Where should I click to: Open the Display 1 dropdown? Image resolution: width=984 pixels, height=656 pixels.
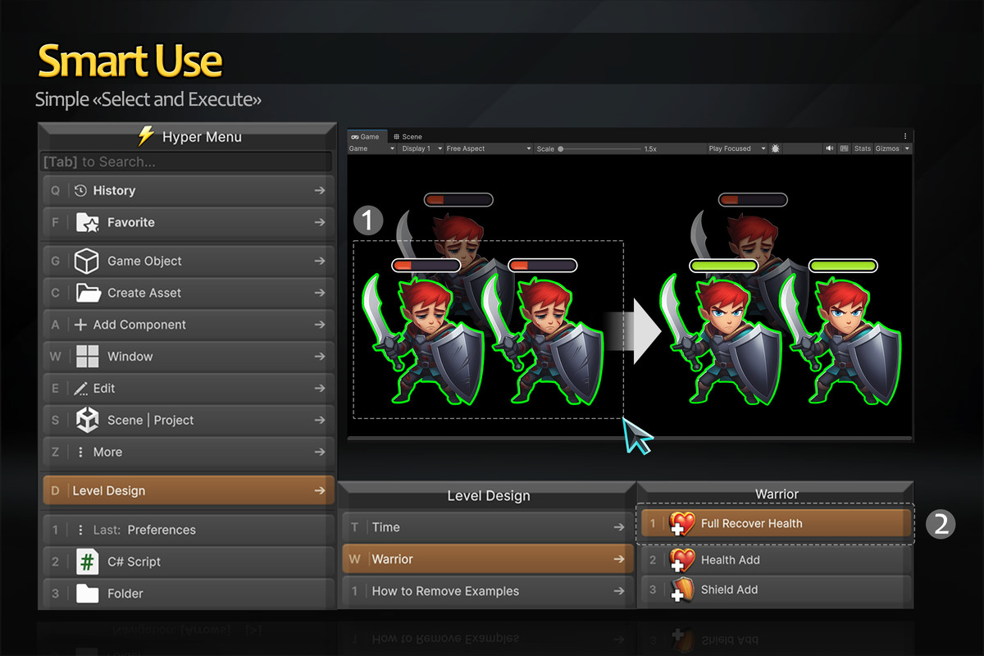click(421, 148)
